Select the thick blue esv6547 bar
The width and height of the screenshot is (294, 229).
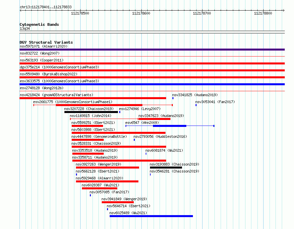click(170, 126)
